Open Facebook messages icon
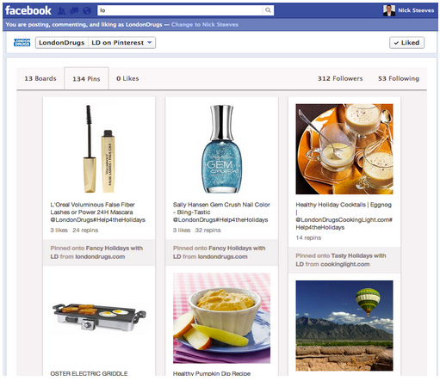This screenshot has width=440, height=381. [x=74, y=10]
